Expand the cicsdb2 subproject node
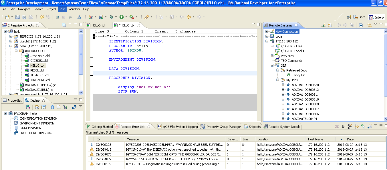Screen dimensions: 387x170 tap(11, 41)
